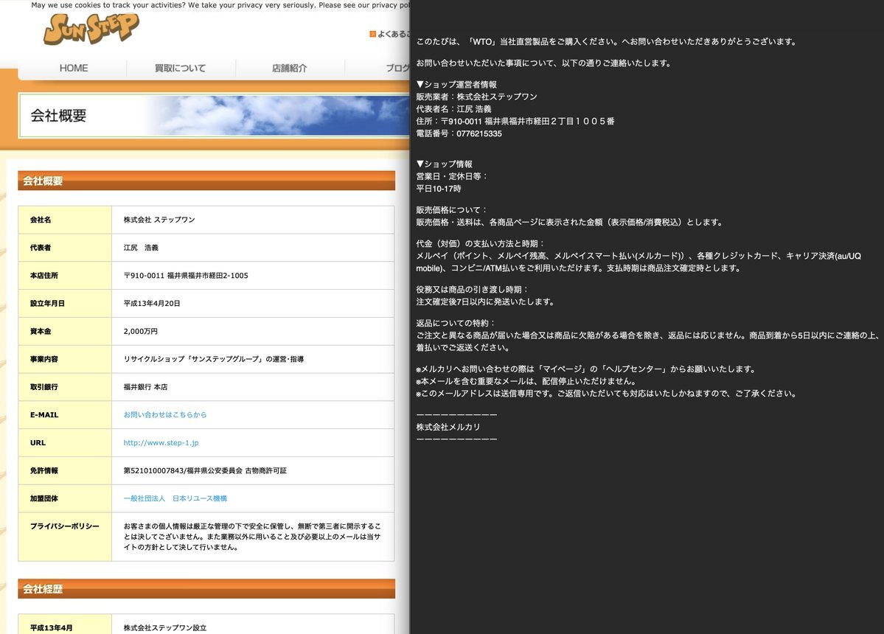Click the ▼ショップ情報 heading in email

coord(445,164)
